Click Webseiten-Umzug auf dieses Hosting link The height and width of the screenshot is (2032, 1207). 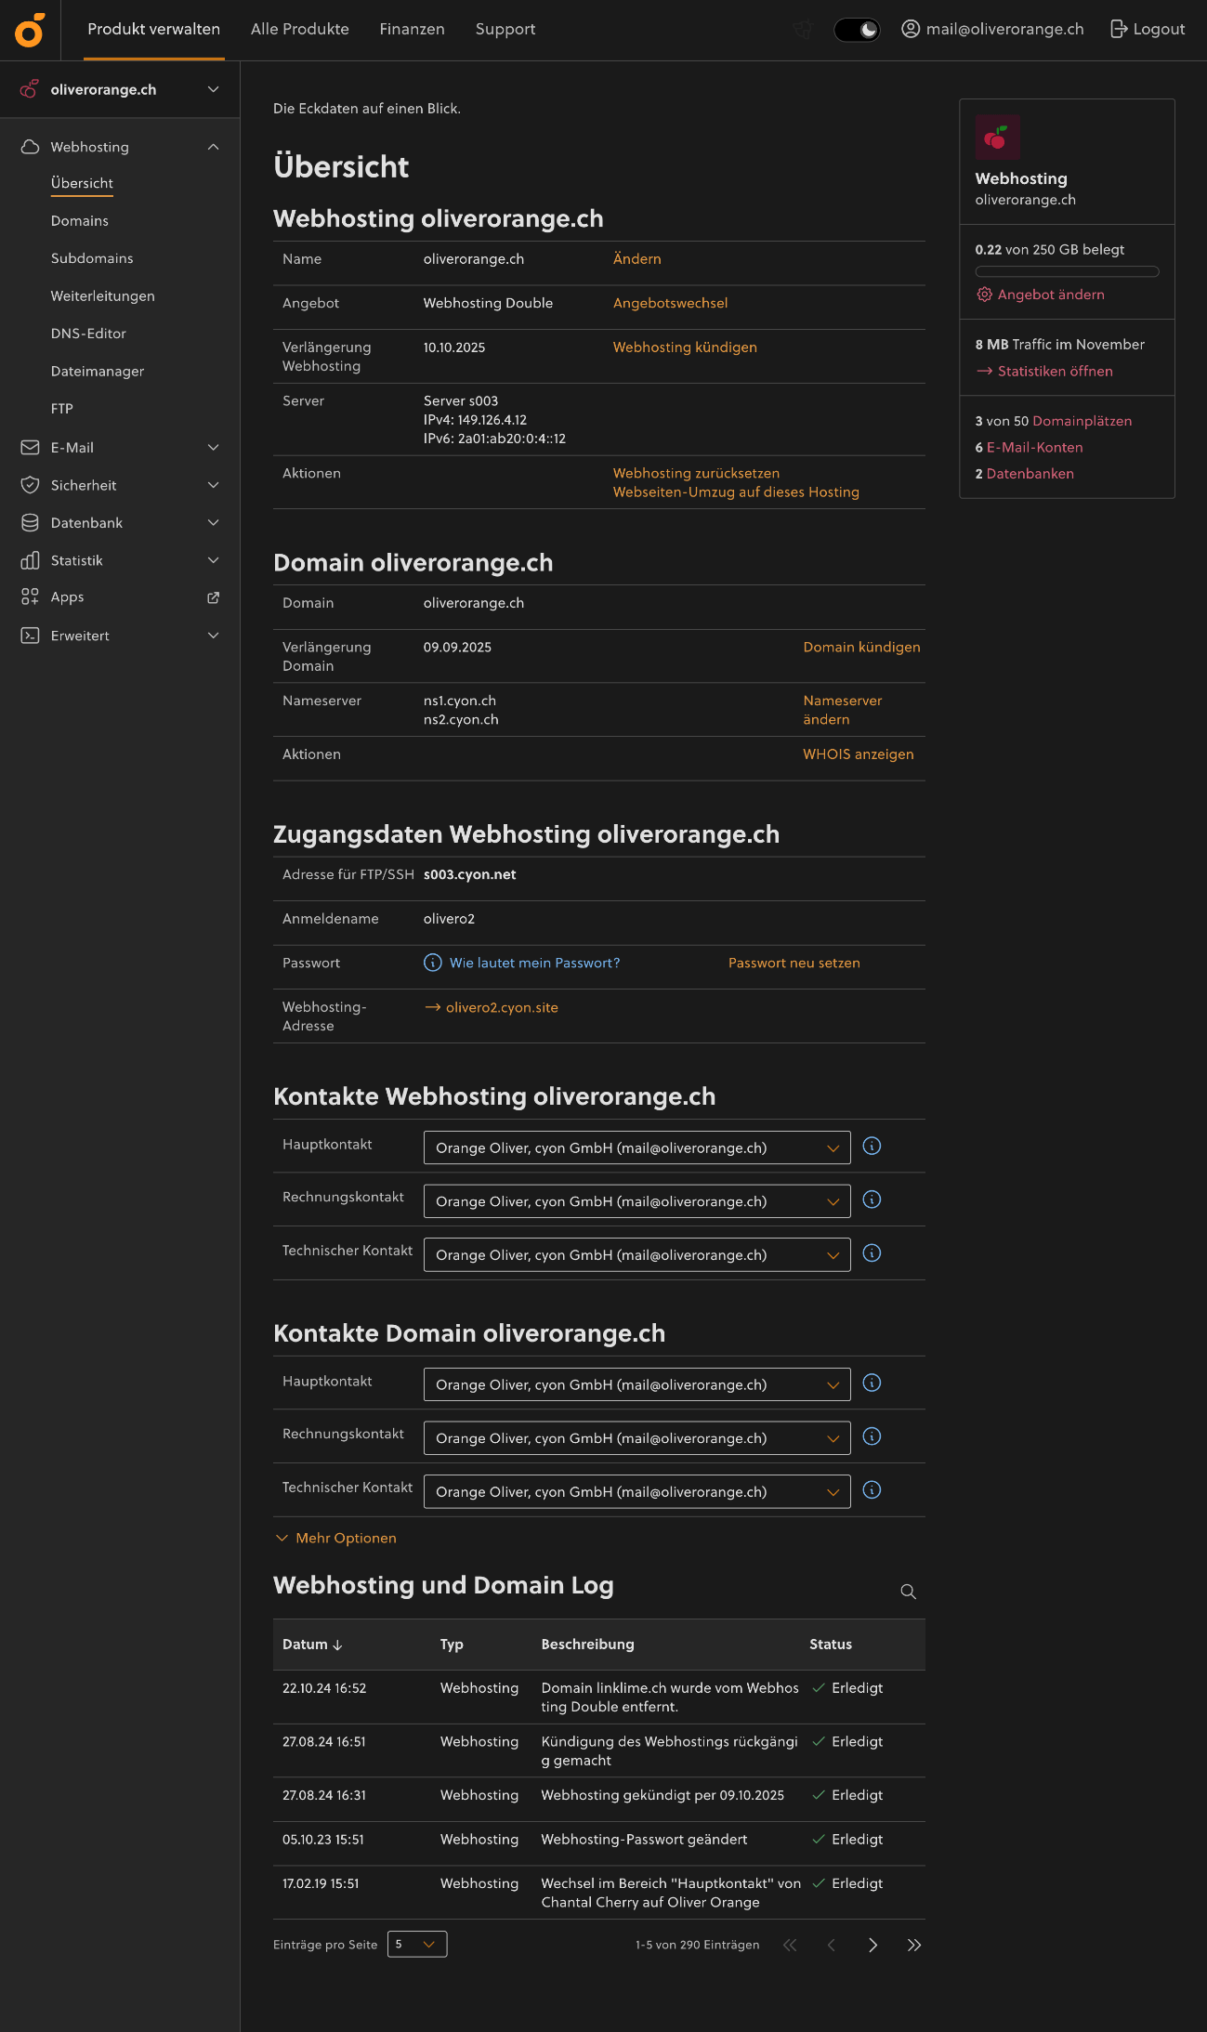(736, 492)
